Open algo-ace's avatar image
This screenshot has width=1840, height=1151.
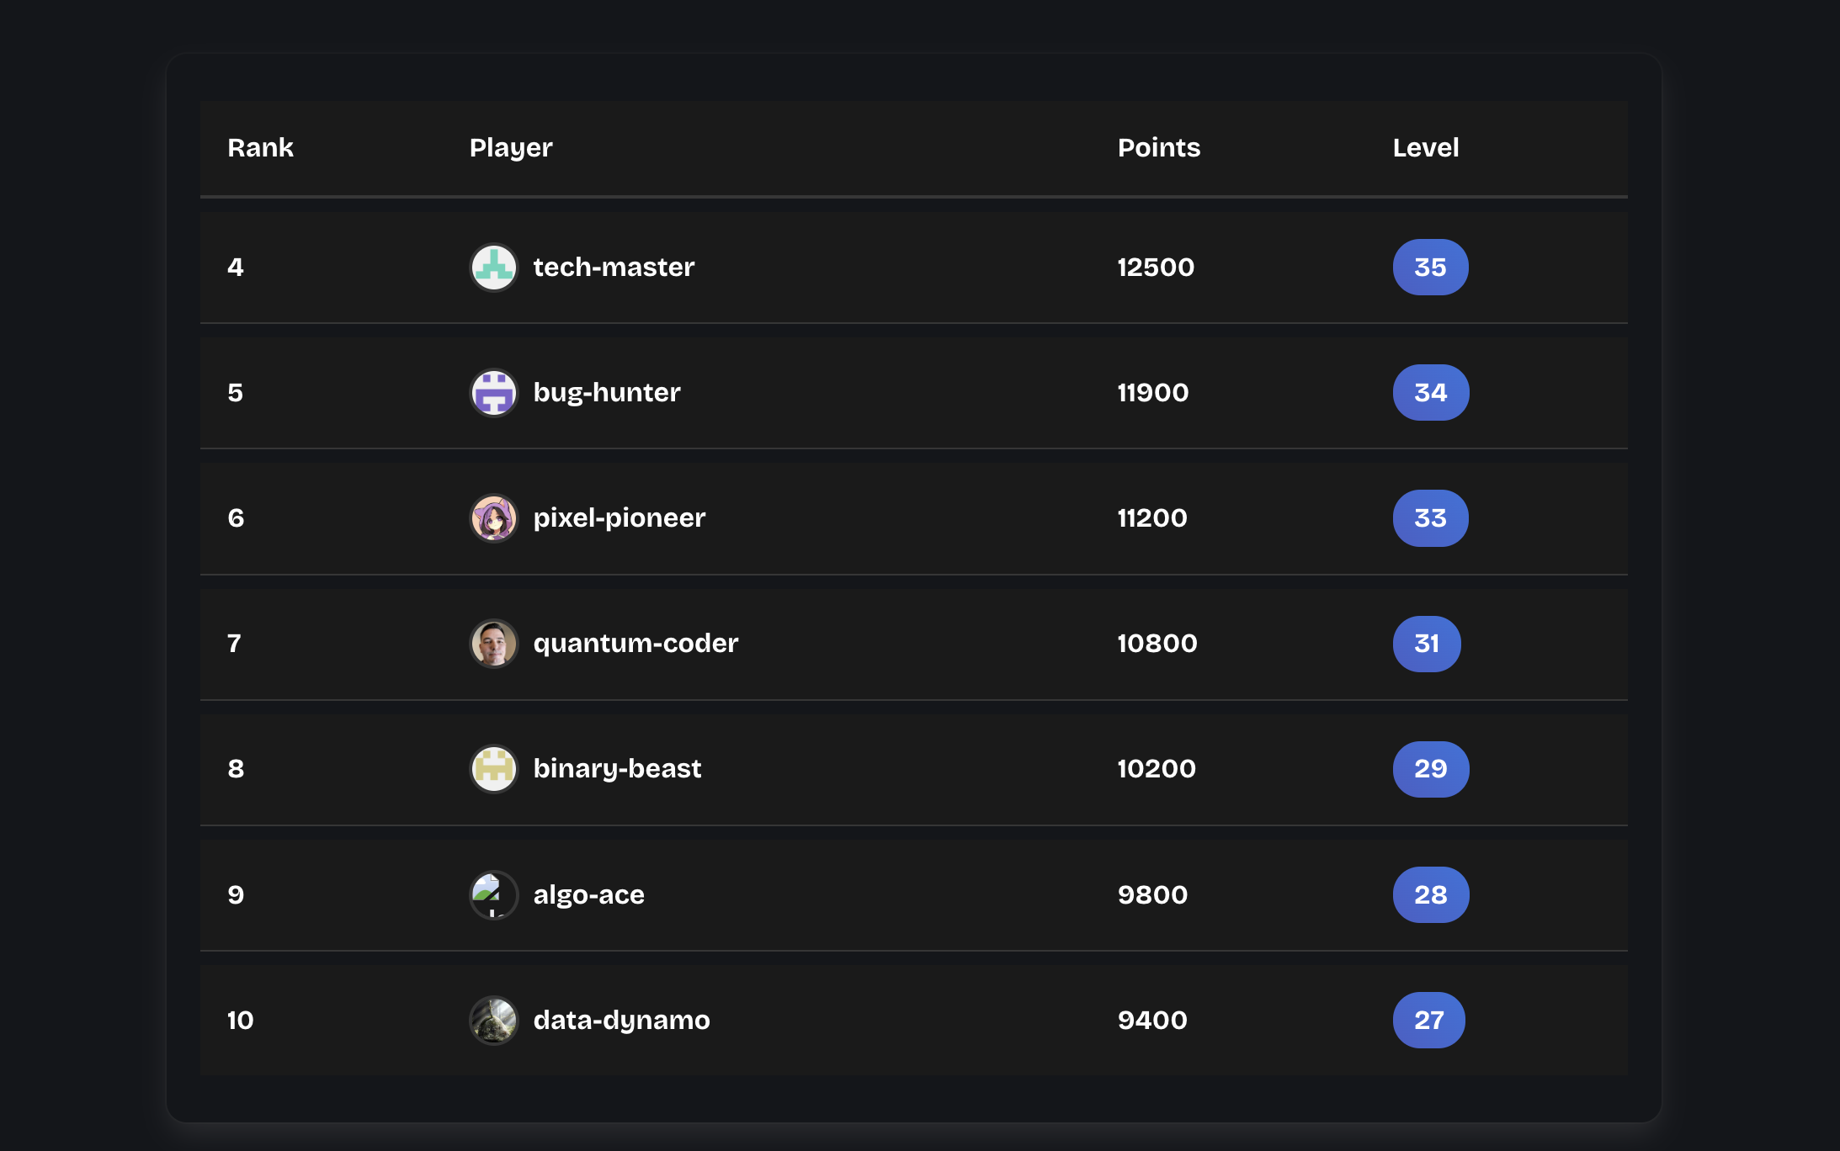tap(493, 894)
